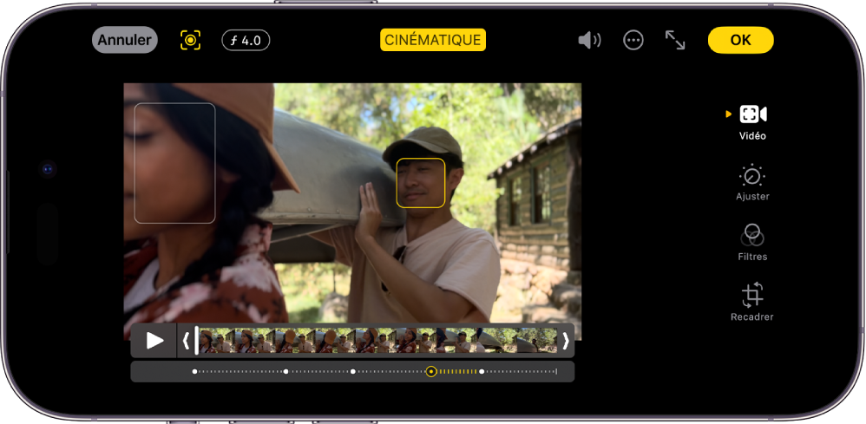Tap the last frame thumbnail in the filmstrip
The height and width of the screenshot is (424, 866).
click(537, 340)
